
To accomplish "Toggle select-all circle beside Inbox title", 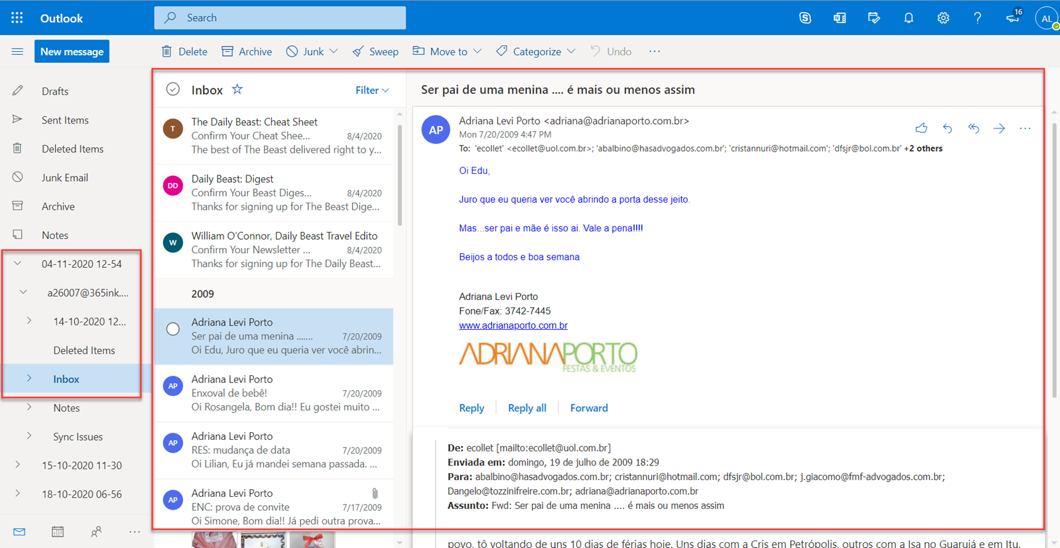I will [x=173, y=90].
